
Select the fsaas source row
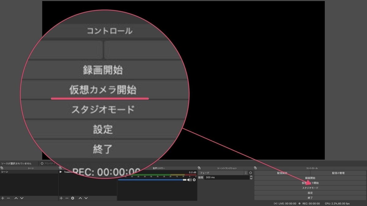87,172
